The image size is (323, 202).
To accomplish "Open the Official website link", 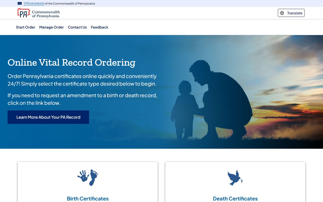I will [34, 4].
